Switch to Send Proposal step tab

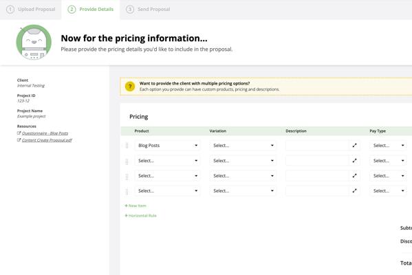coord(148,10)
